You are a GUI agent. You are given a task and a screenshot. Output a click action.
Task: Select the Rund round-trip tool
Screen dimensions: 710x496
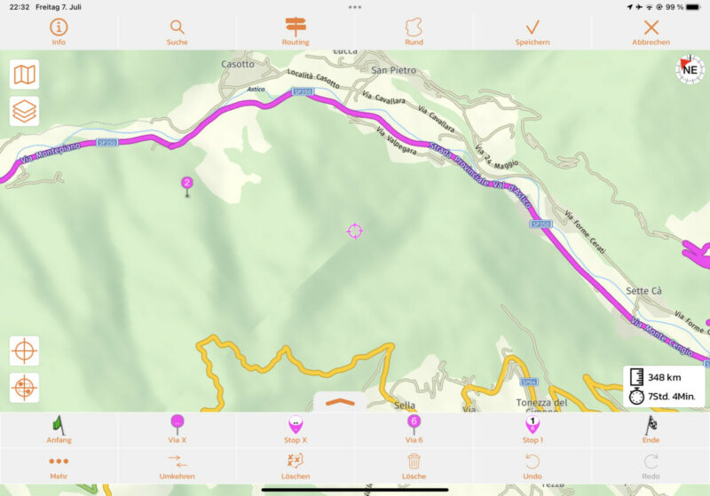pos(414,32)
